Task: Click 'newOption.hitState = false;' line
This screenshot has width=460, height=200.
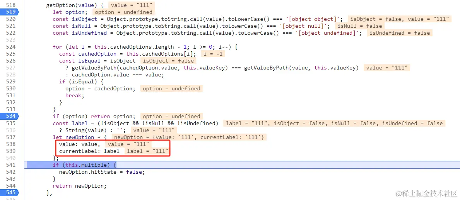Action: [102, 172]
